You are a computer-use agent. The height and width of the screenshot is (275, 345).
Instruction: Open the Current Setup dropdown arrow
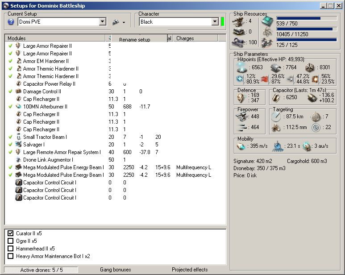pos(102,21)
